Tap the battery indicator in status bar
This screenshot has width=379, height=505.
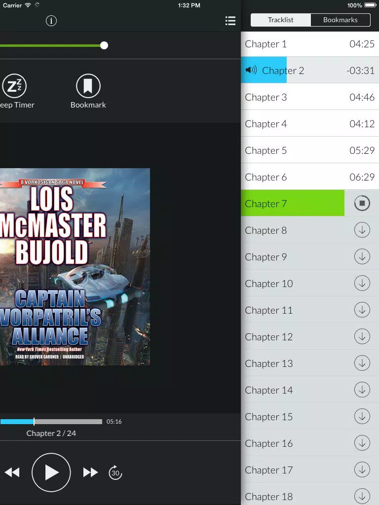(370, 5)
